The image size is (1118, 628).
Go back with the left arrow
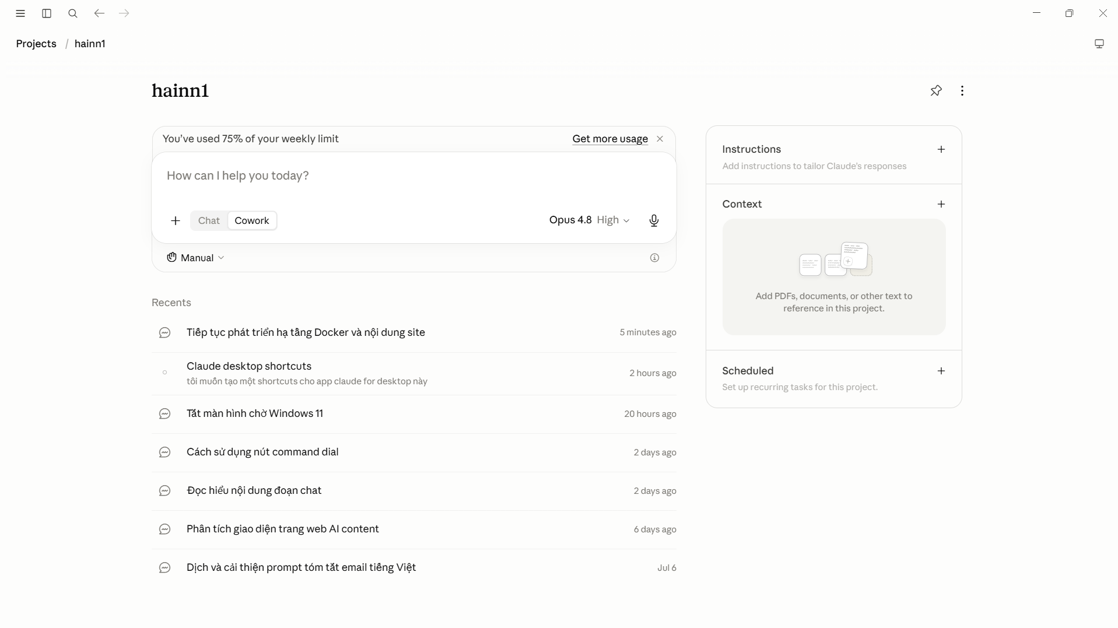coord(99,13)
